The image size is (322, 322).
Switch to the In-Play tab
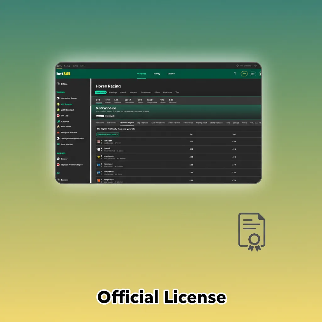point(157,74)
